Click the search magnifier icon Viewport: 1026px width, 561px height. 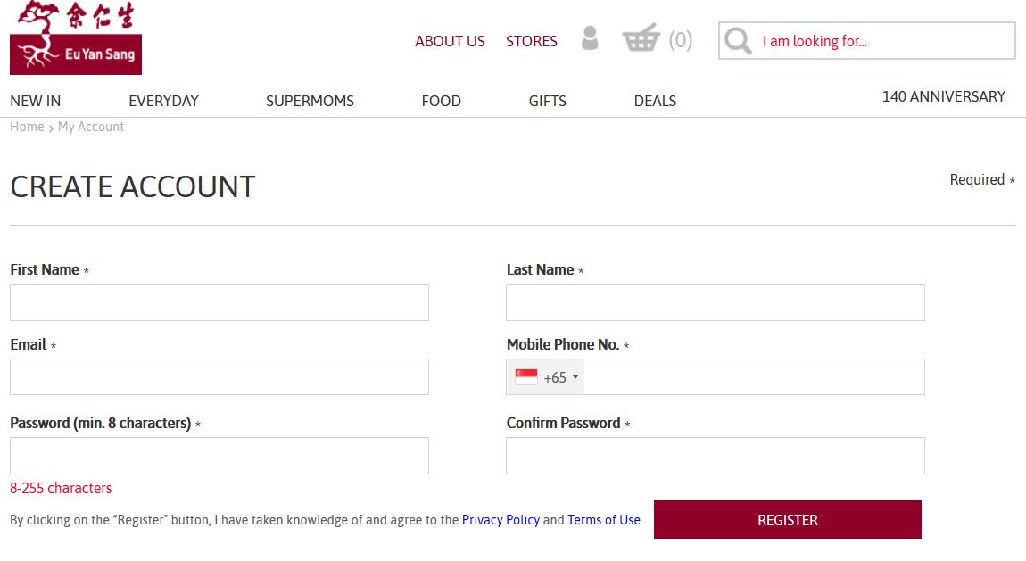(738, 41)
